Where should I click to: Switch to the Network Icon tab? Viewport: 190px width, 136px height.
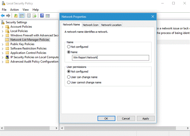91,25
